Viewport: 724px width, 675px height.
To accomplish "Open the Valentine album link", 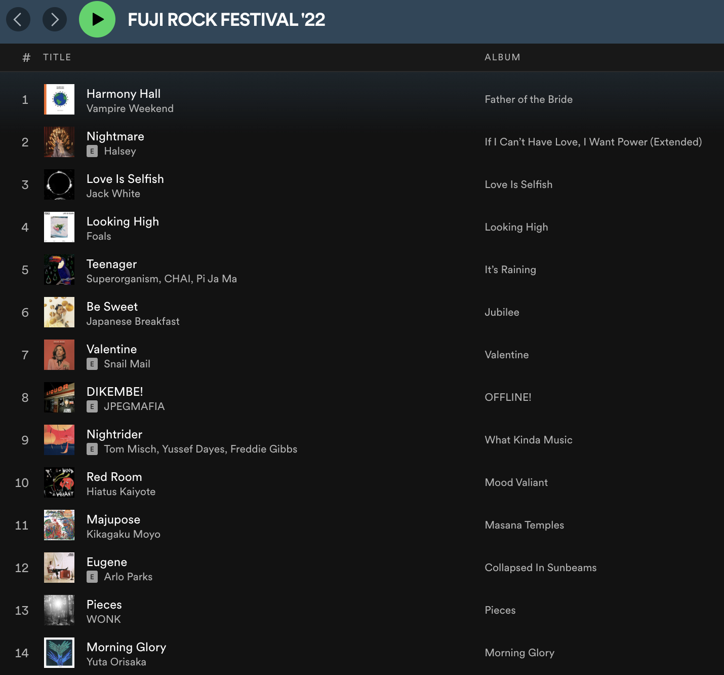I will coord(507,355).
